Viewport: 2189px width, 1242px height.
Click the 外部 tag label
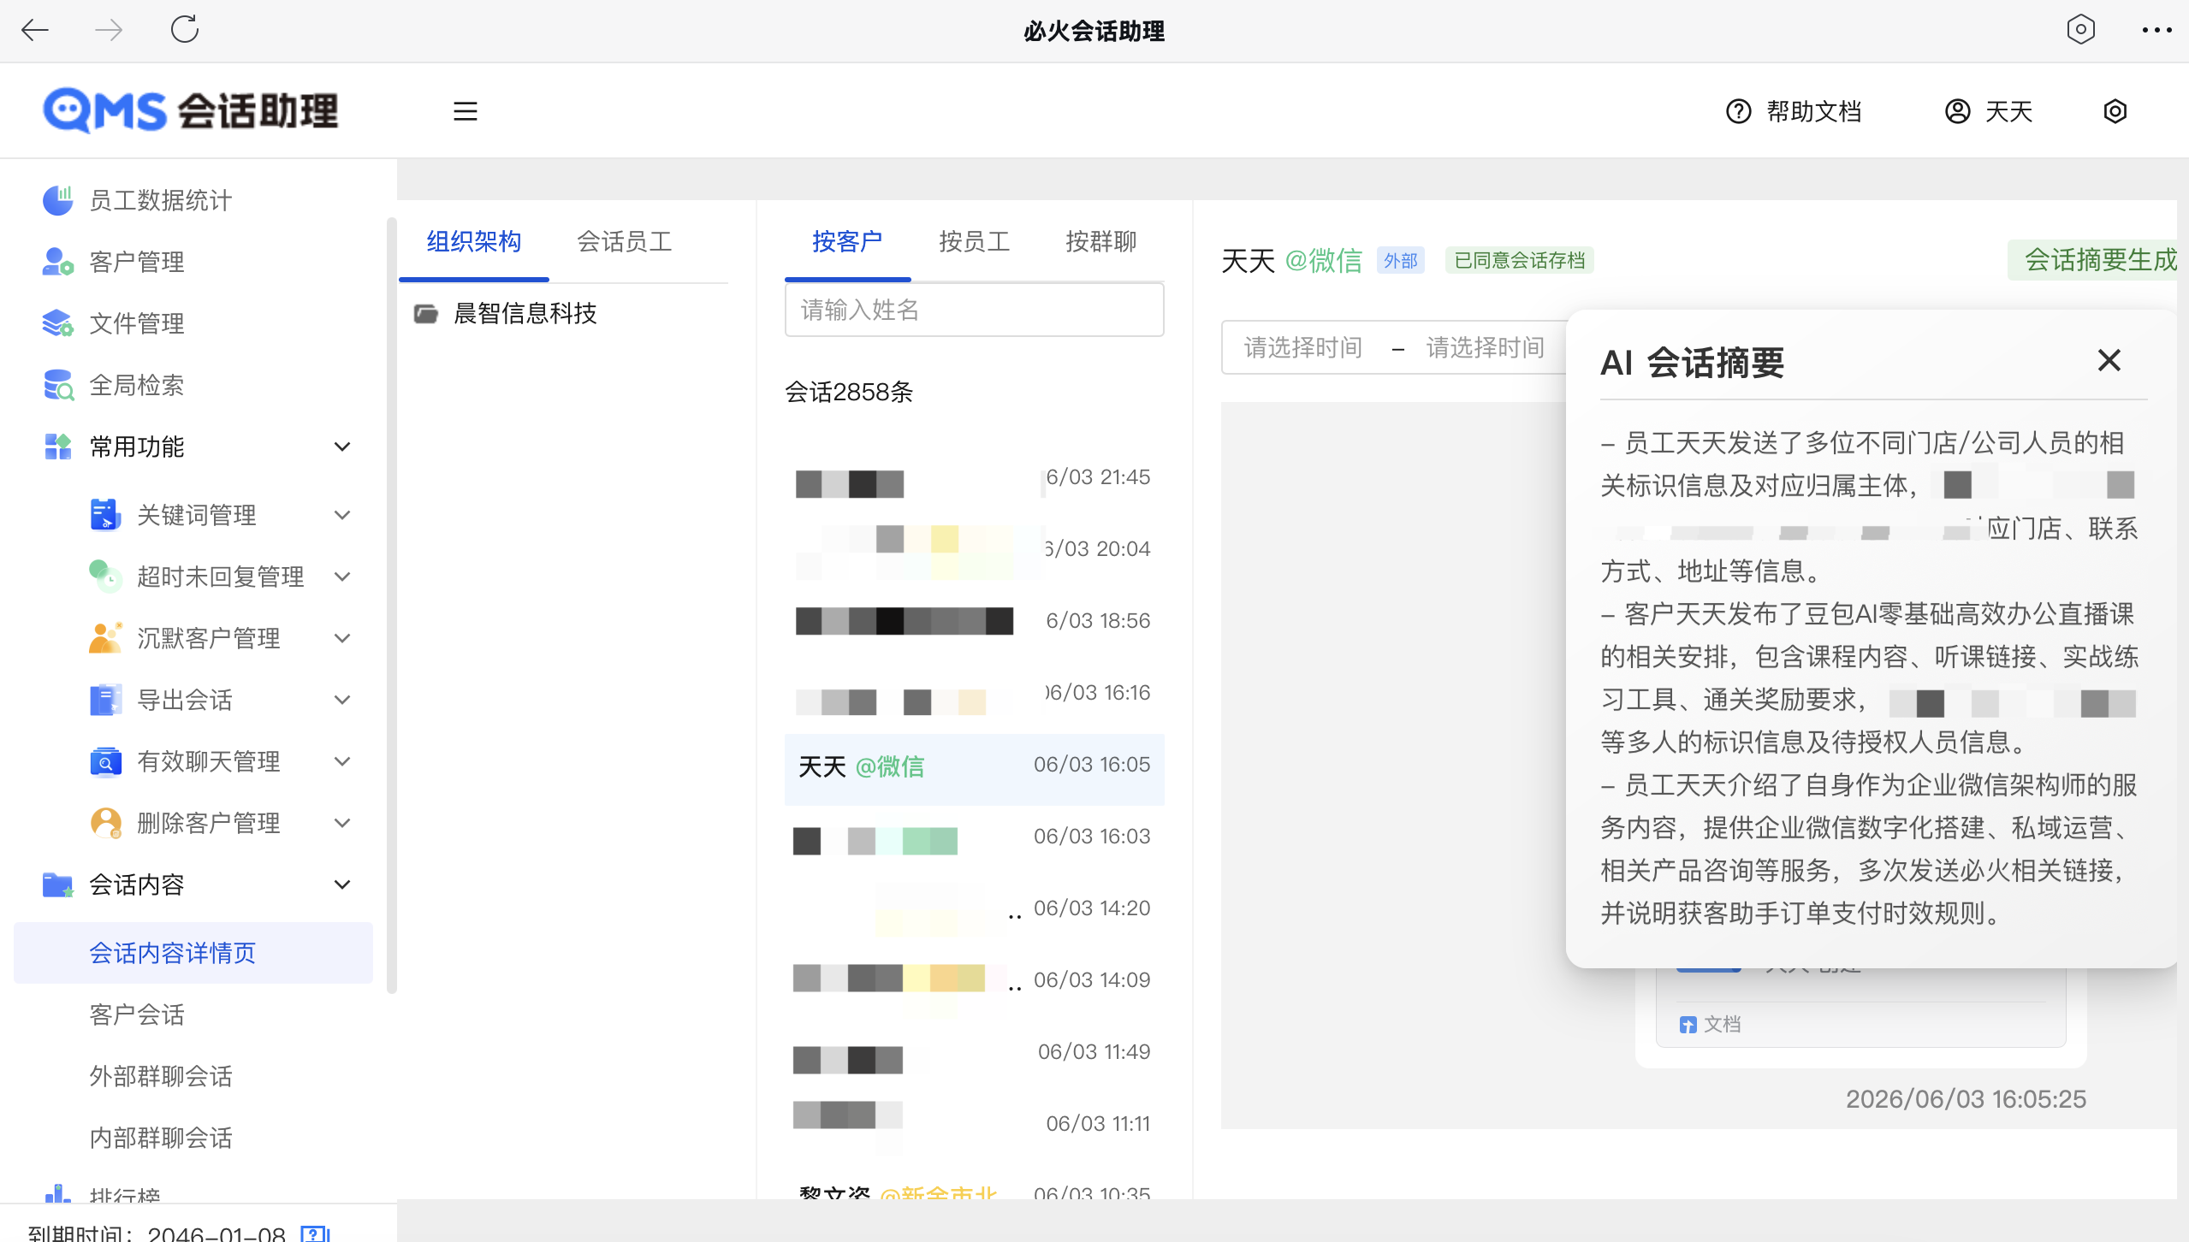click(1401, 260)
